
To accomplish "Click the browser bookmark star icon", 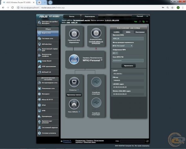I will click(172, 7).
